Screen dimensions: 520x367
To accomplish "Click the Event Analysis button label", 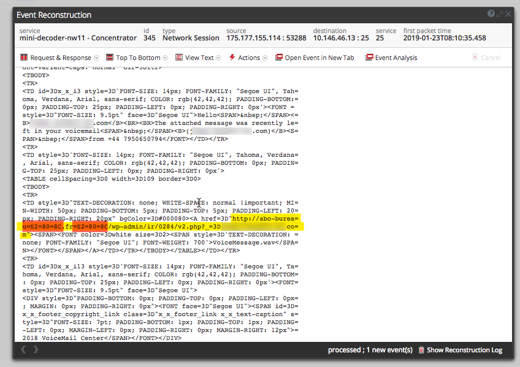I will [396, 58].
